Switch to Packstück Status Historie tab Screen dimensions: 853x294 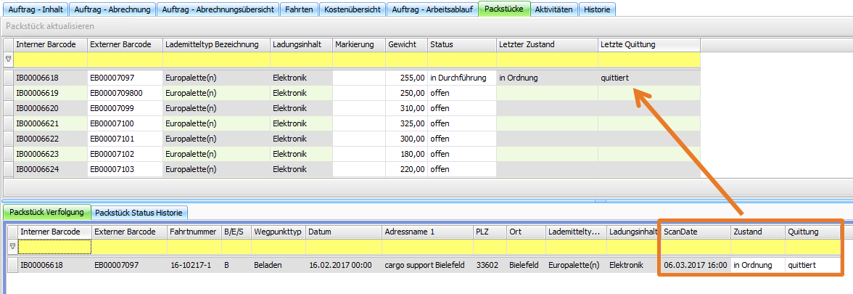(140, 213)
